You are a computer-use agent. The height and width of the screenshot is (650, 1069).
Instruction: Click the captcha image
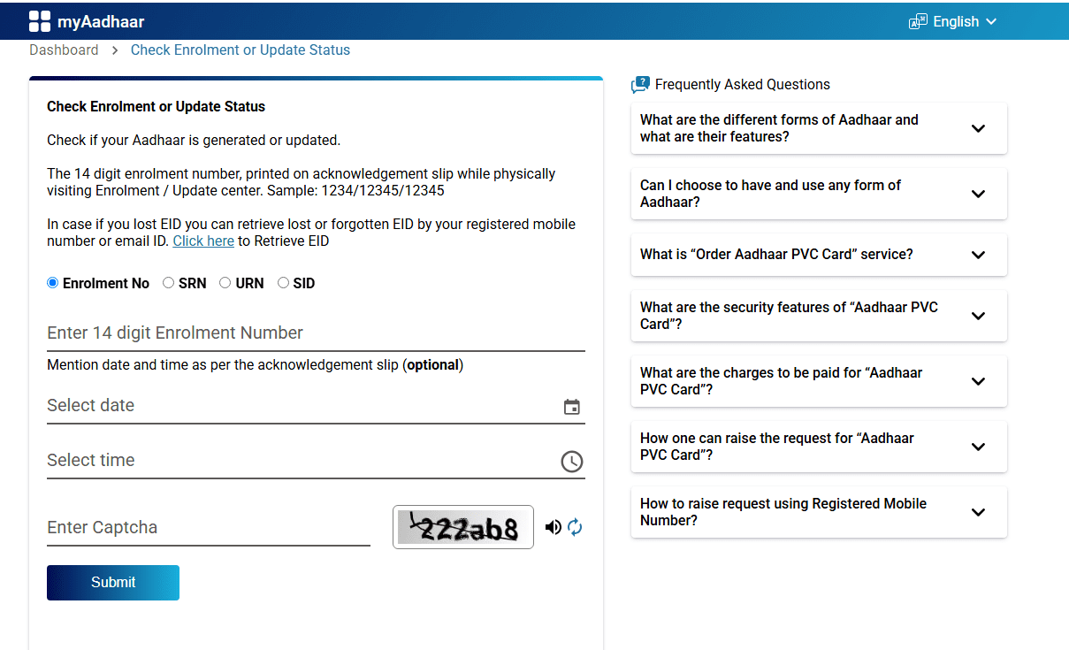(x=463, y=527)
